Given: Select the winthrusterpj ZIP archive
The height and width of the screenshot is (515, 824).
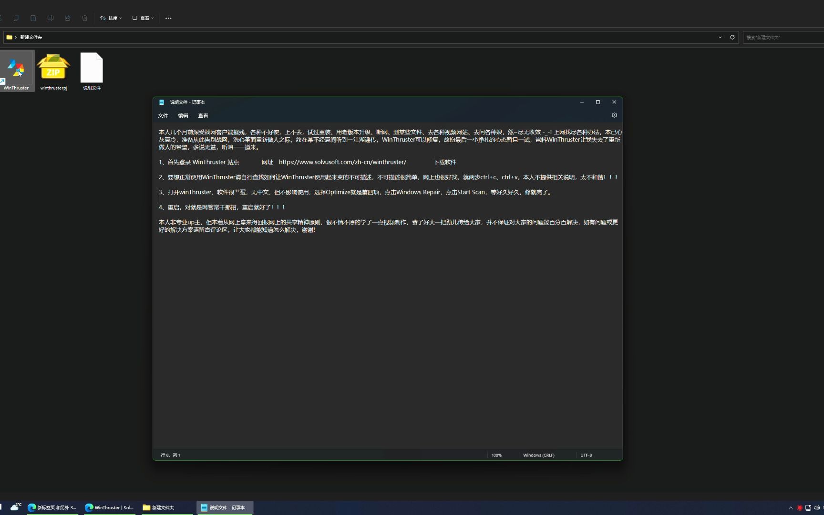Looking at the screenshot, I should pos(53,71).
